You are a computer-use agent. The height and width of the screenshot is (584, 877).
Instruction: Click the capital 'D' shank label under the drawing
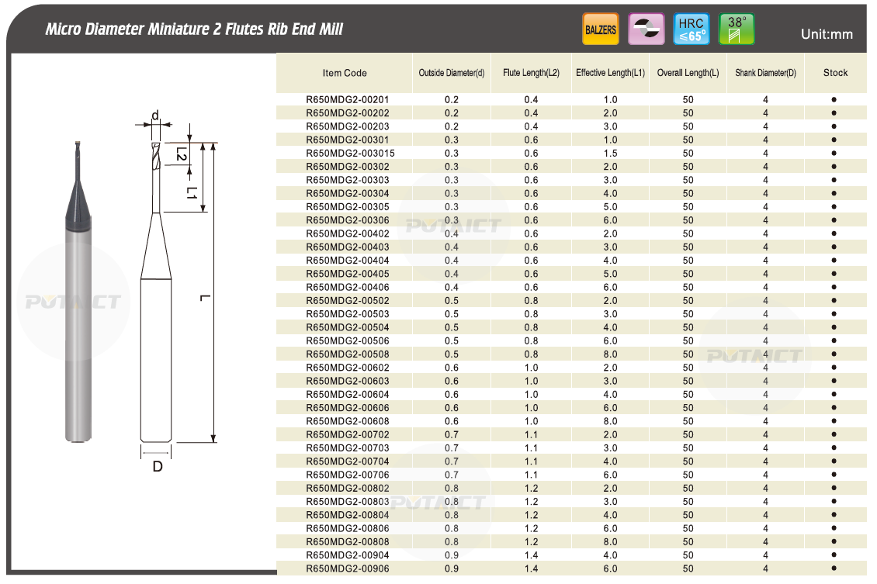(x=158, y=467)
